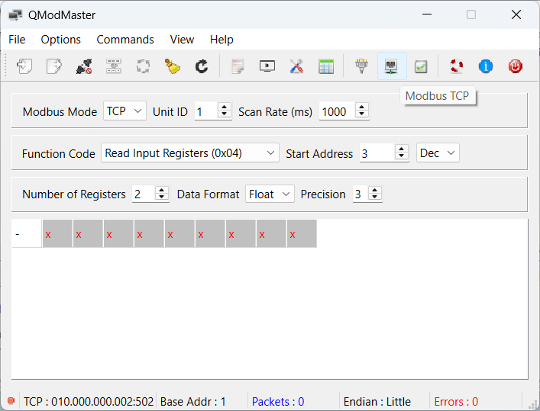Open Modbus RTU serial connector settings icon
This screenshot has width=540, height=411.
[x=361, y=66]
